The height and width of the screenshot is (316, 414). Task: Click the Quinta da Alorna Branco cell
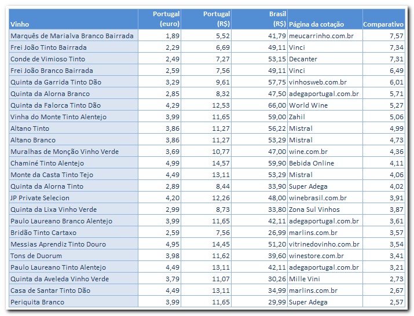pos(74,93)
